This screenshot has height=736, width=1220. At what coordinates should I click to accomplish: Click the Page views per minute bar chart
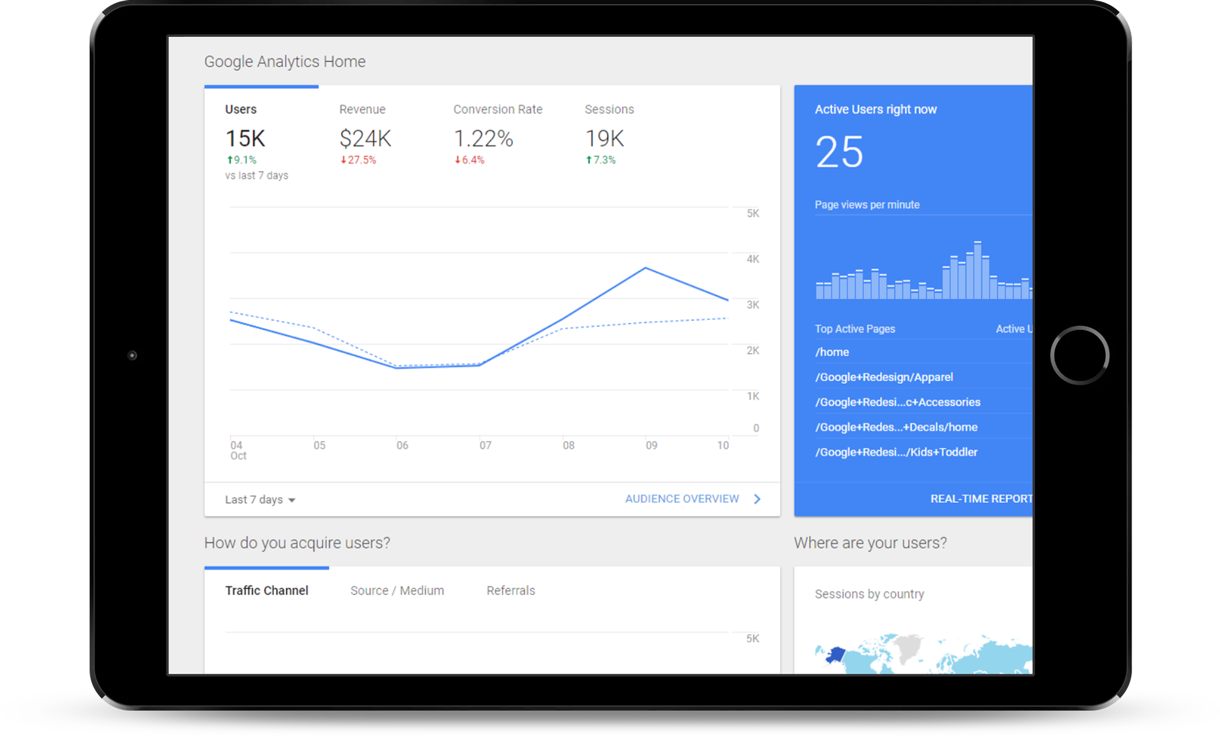(924, 270)
